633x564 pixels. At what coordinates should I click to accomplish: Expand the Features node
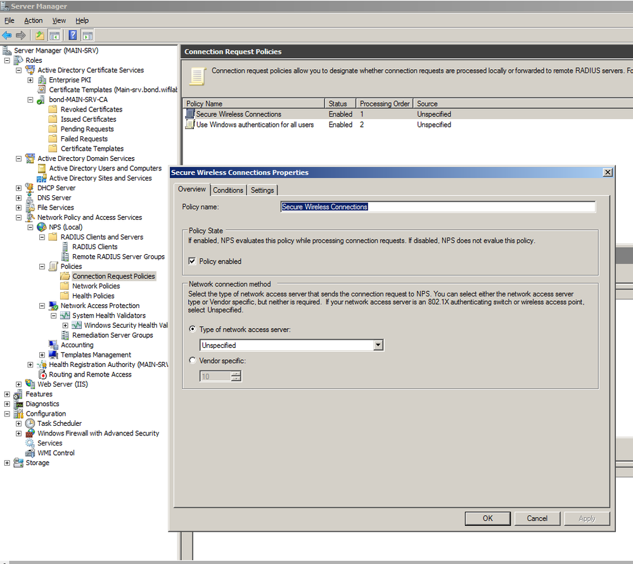[7, 394]
